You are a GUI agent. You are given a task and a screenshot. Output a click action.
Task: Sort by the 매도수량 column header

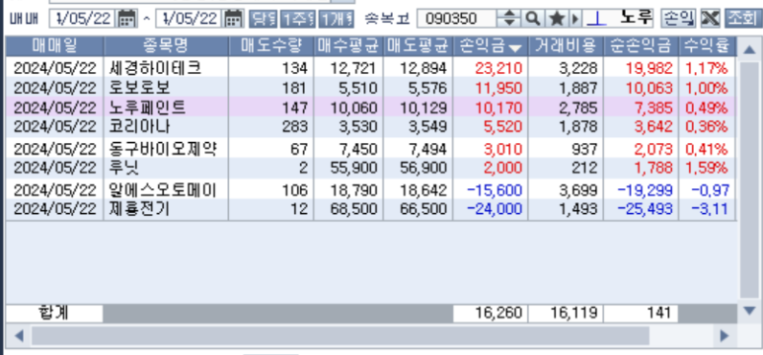(271, 46)
